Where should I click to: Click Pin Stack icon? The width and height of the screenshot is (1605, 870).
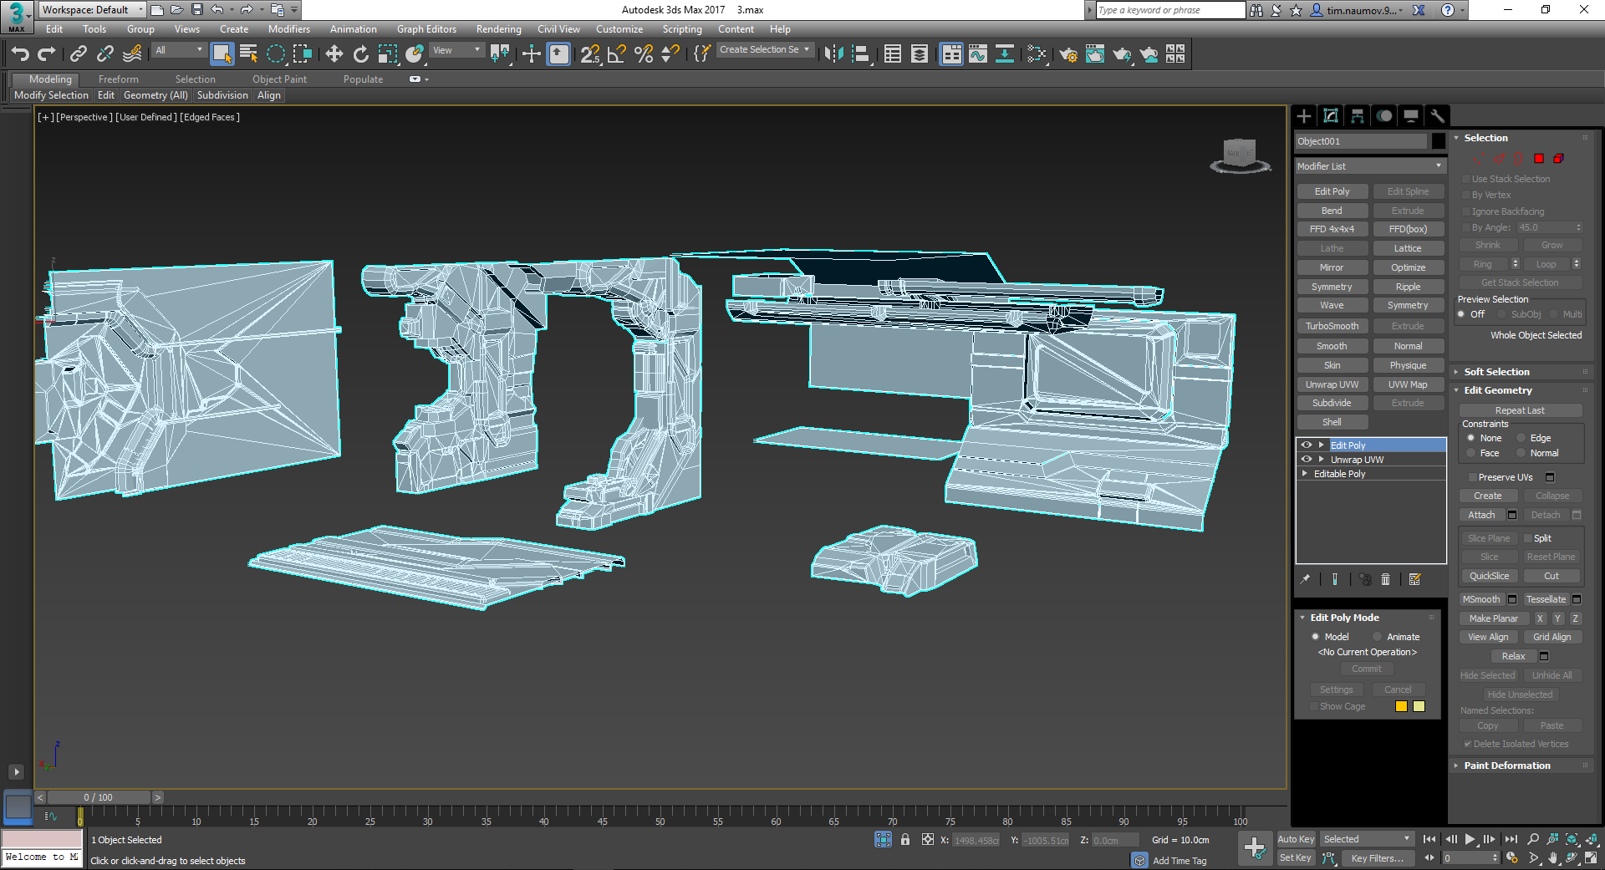(1305, 579)
